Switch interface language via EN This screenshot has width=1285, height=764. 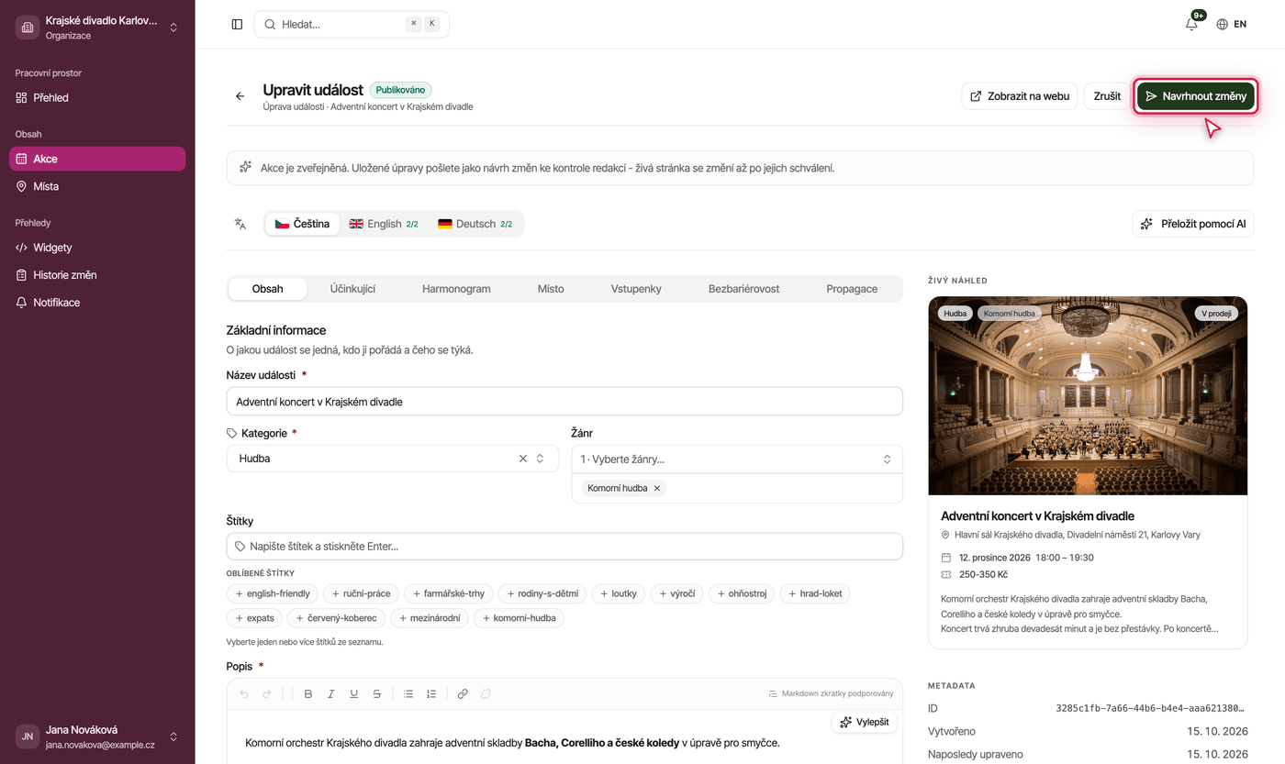point(1232,25)
